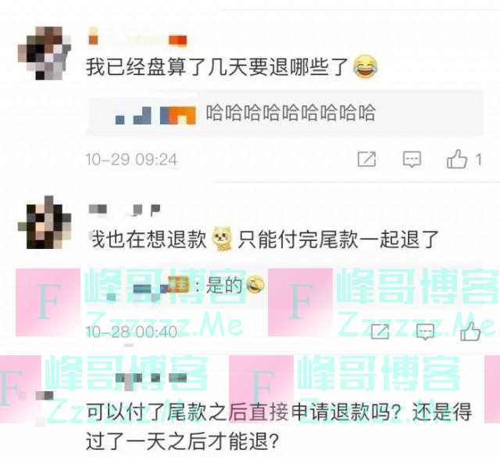The height and width of the screenshot is (457, 500).
Task: Open the 哈哈哈哈 reply author's name
Action: [155, 116]
